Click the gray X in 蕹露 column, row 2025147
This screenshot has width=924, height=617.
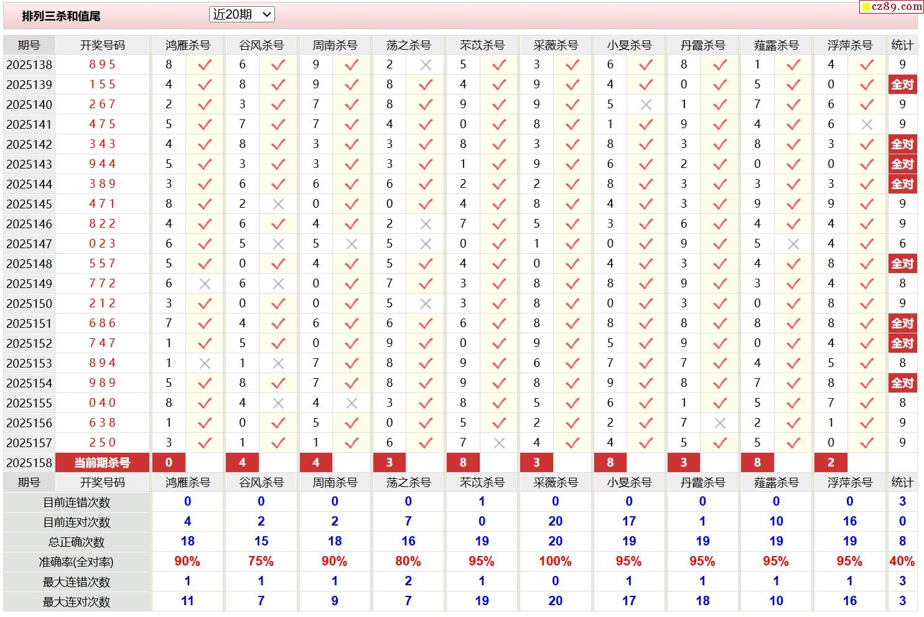click(793, 244)
